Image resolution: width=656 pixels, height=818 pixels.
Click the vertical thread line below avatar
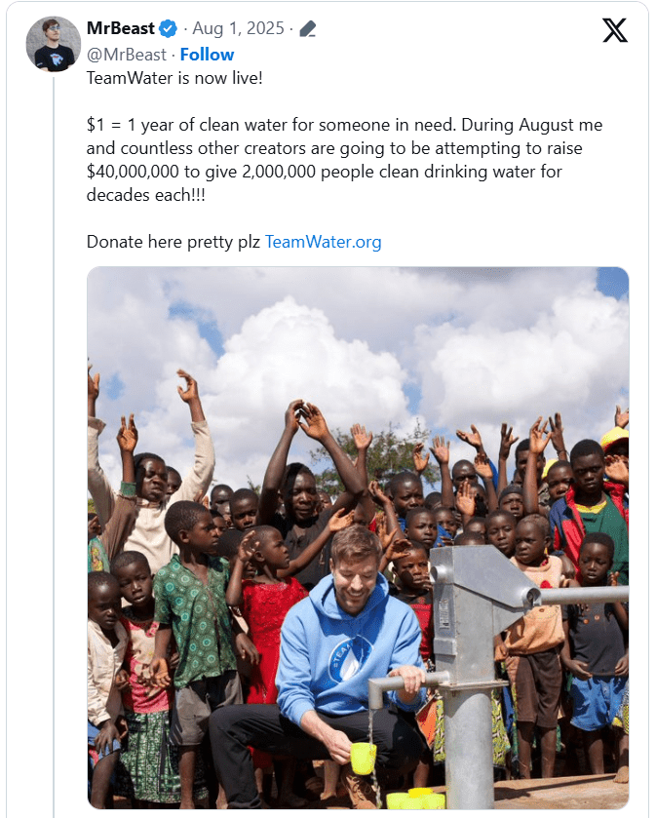coord(54,446)
